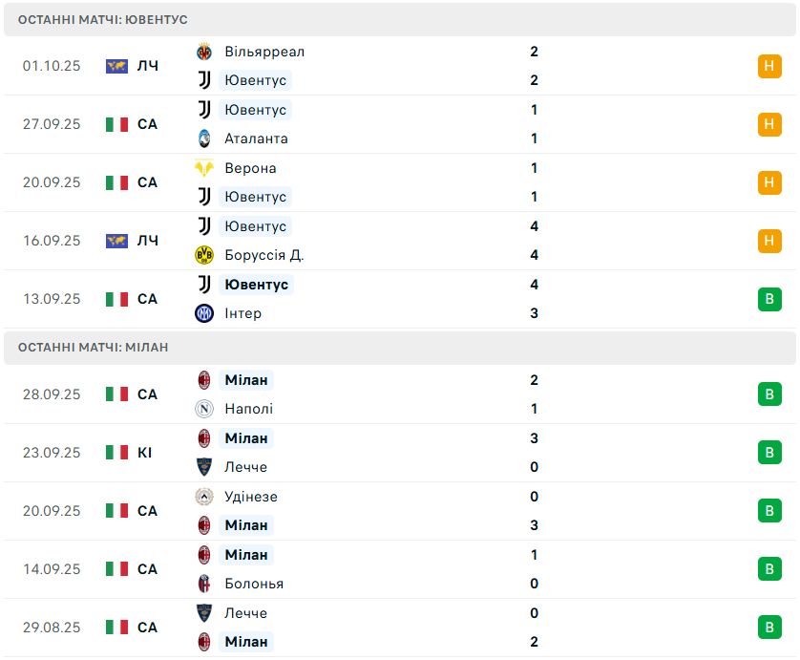Click the Bologna club crest
Viewport: 800px width, 660px height.
coord(203,584)
